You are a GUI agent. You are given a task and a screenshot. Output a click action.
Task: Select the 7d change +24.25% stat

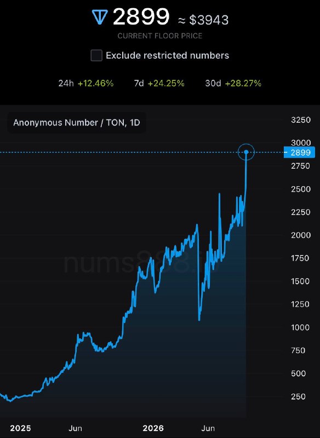tap(159, 83)
